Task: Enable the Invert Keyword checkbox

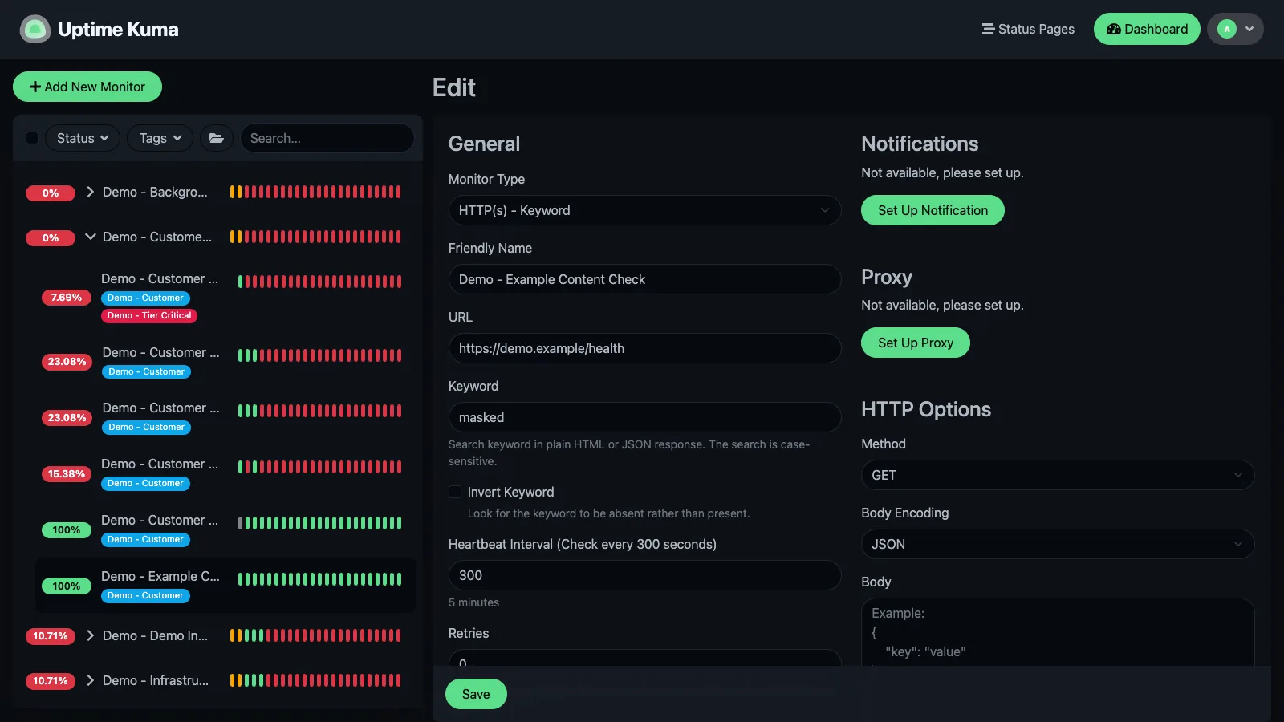Action: [455, 492]
